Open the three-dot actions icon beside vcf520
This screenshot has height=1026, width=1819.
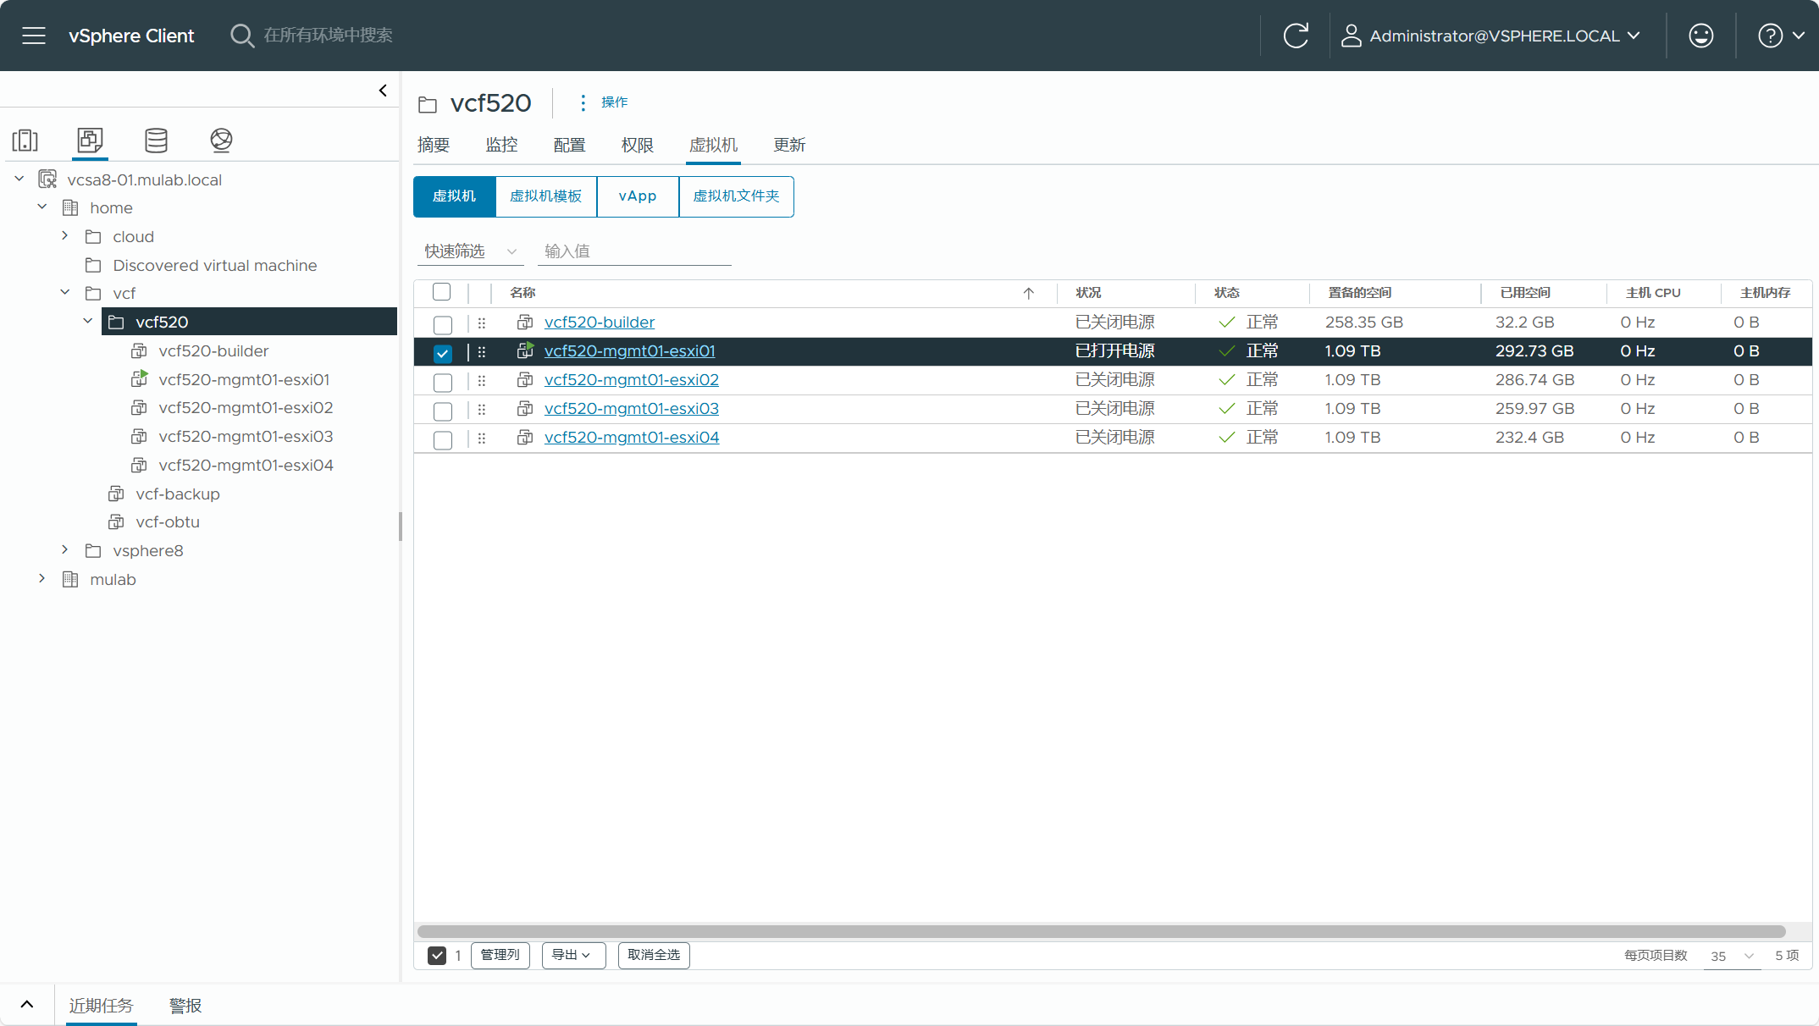pyautogui.click(x=583, y=102)
